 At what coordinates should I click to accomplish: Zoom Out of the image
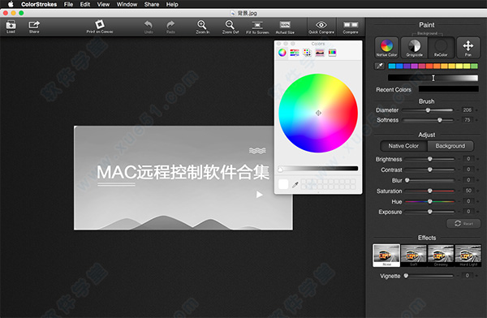(231, 27)
